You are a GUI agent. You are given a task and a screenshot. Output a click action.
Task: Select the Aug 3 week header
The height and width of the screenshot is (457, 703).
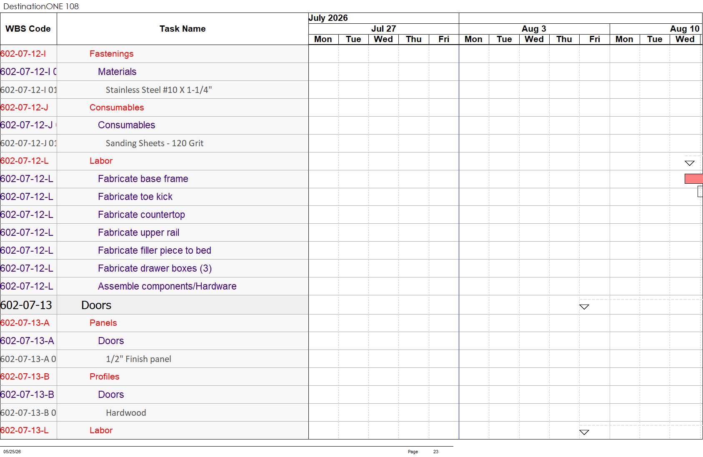534,29
